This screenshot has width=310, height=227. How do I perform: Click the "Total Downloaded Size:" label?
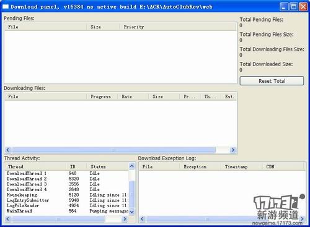(266, 64)
